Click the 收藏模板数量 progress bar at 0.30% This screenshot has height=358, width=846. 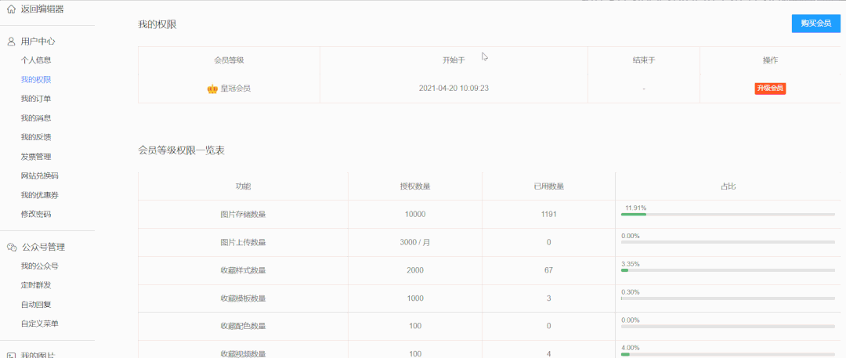[728, 298]
